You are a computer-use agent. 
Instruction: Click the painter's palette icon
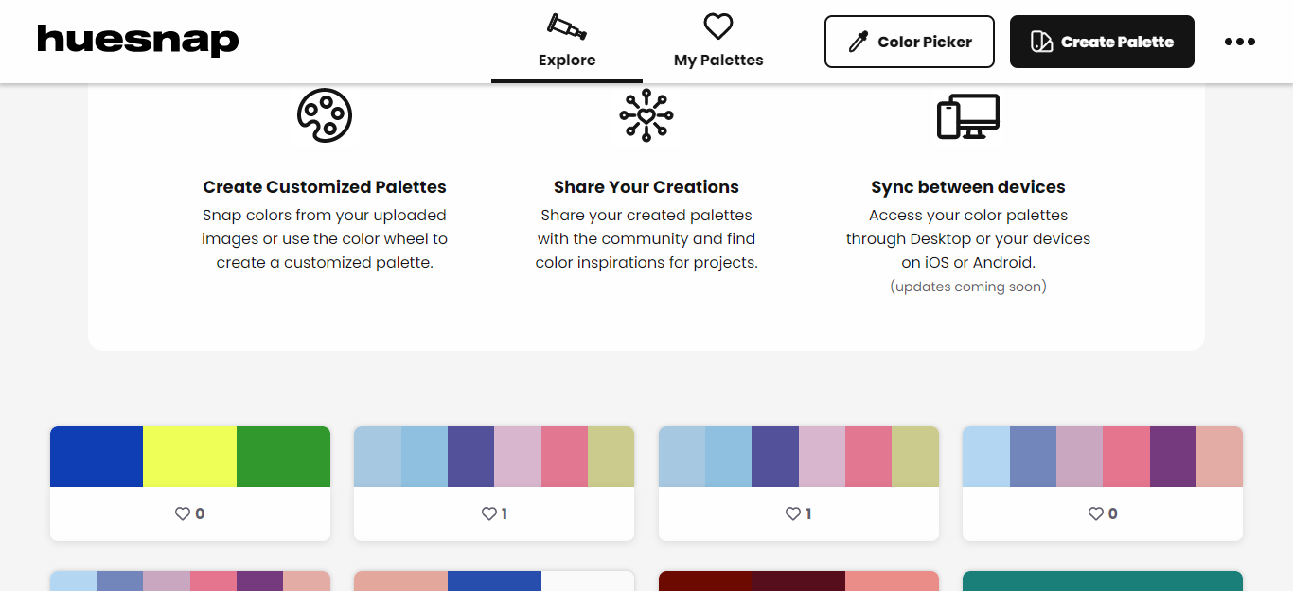(325, 115)
